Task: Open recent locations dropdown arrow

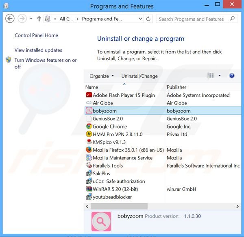Action: point(31,19)
